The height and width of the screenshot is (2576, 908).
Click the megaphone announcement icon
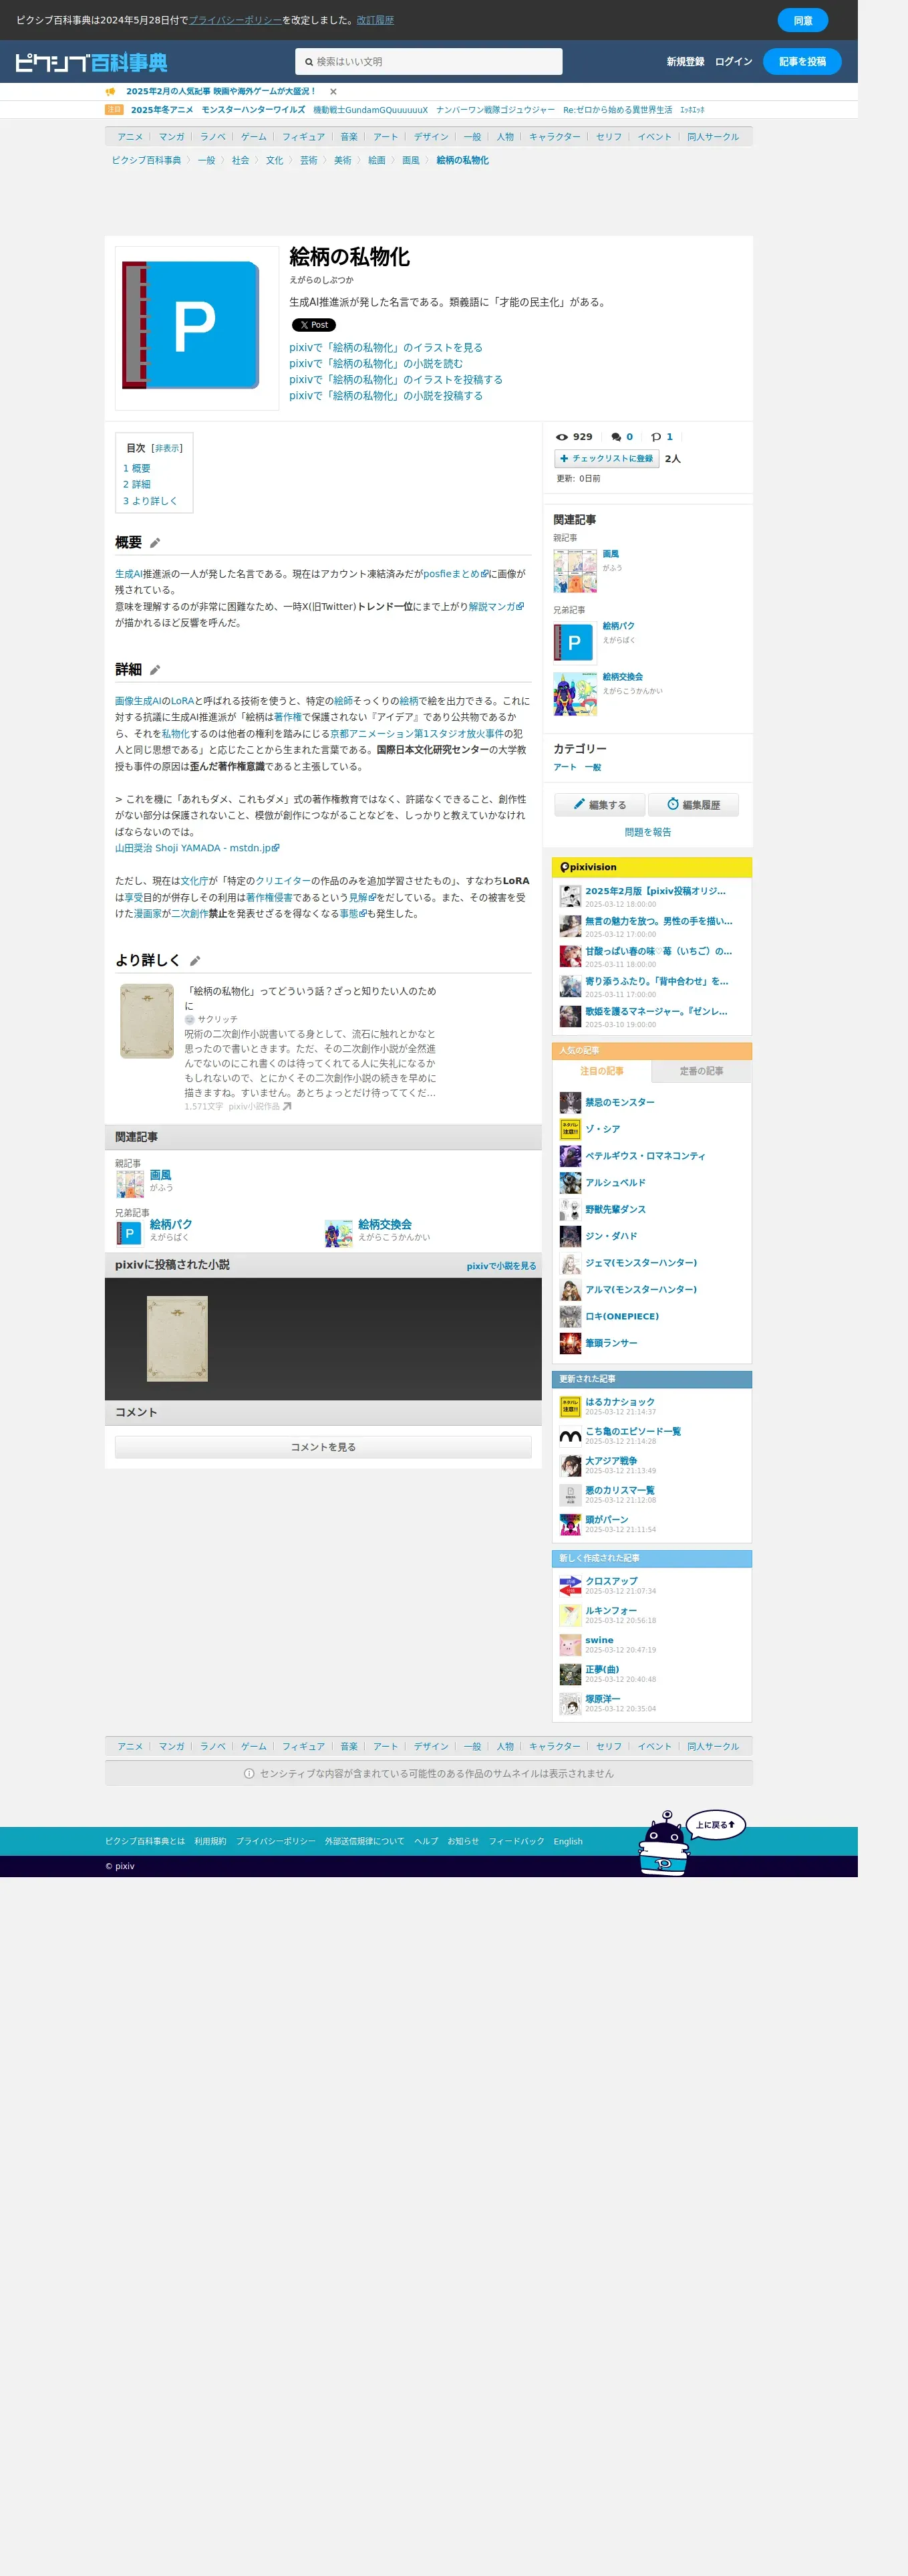pyautogui.click(x=111, y=92)
